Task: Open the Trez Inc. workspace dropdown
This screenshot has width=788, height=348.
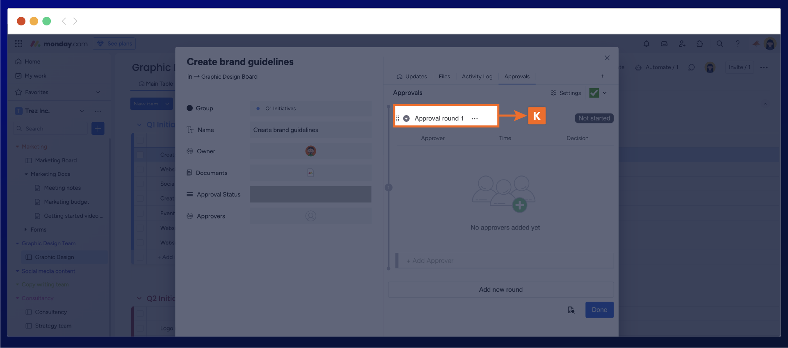Action: (x=82, y=111)
